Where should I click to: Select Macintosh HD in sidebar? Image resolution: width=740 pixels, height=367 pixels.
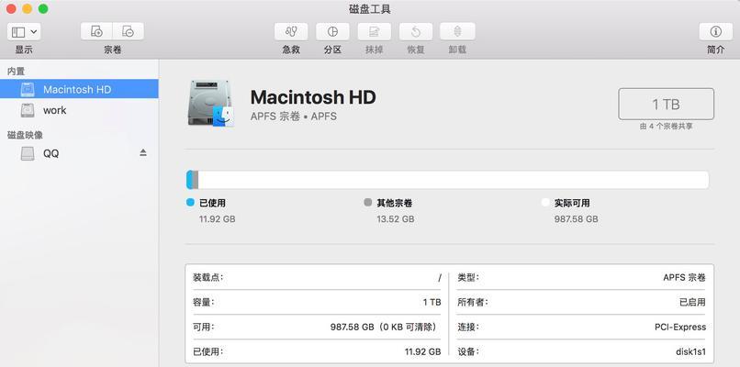(x=79, y=89)
